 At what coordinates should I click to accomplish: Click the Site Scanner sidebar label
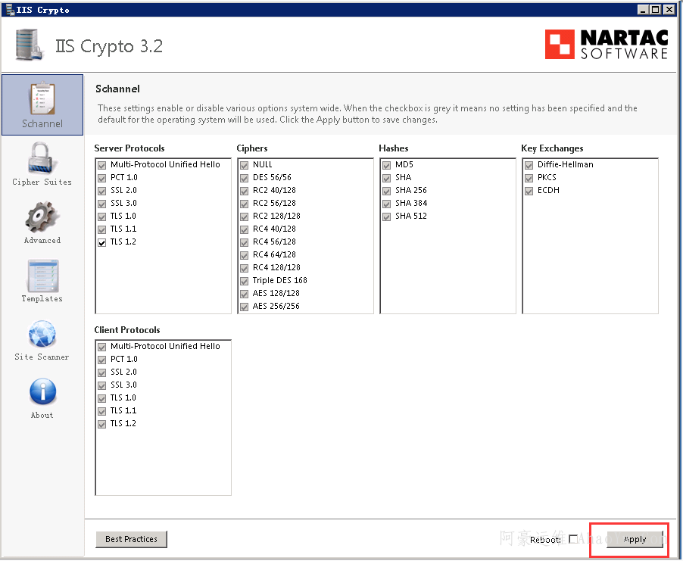pos(42,357)
